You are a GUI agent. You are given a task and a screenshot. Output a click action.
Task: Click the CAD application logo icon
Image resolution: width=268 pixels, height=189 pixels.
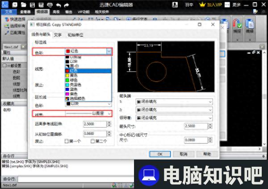coord(5,4)
